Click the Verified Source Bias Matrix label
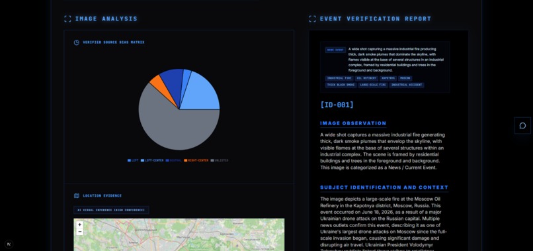Screen dimensions: 533x251 coord(114,42)
